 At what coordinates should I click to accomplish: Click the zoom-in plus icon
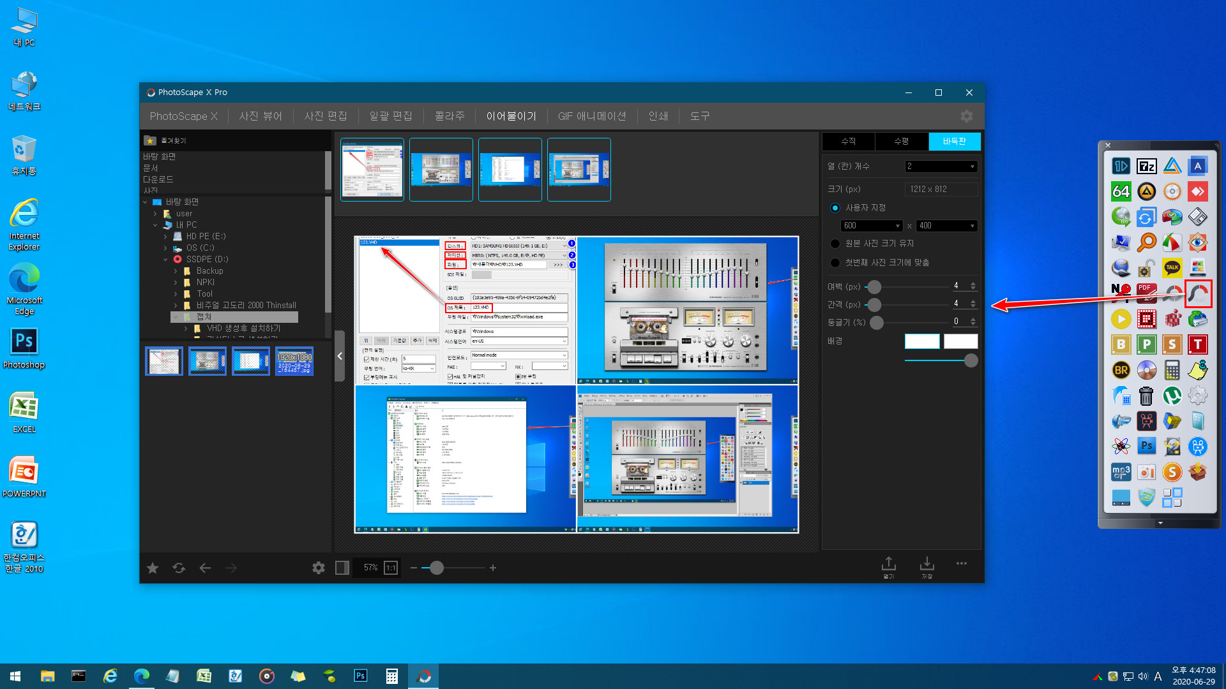point(493,568)
